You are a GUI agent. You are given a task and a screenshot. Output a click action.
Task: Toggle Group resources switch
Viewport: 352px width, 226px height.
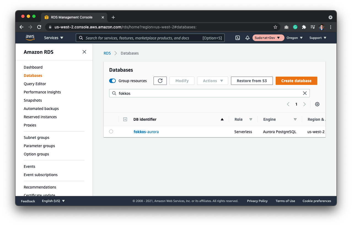112,81
